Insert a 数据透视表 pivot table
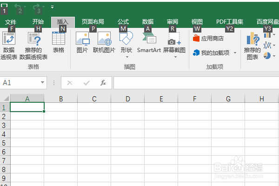The height and width of the screenshot is (186, 279). [x=9, y=46]
